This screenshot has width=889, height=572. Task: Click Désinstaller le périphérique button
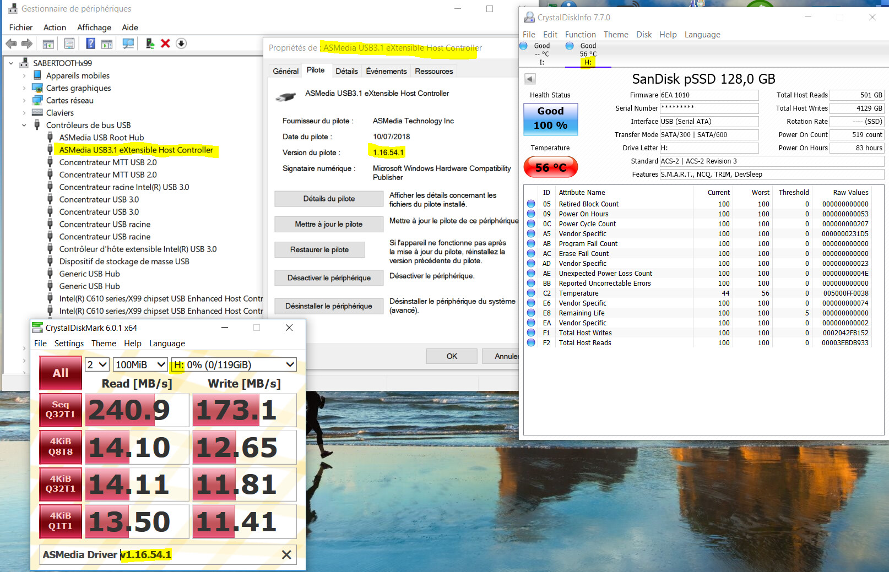[x=329, y=306]
